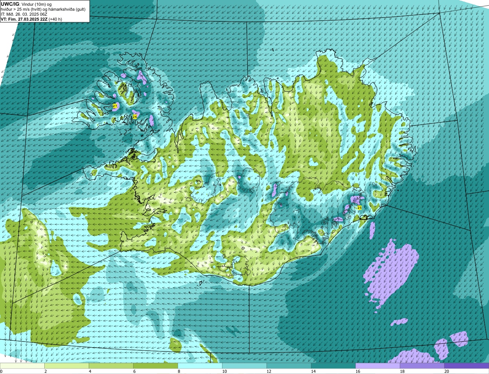Click the scale label '14'
489x374 pixels.
(313, 371)
